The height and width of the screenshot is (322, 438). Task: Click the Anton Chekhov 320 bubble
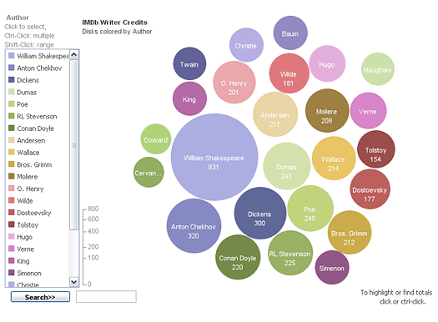point(194,226)
